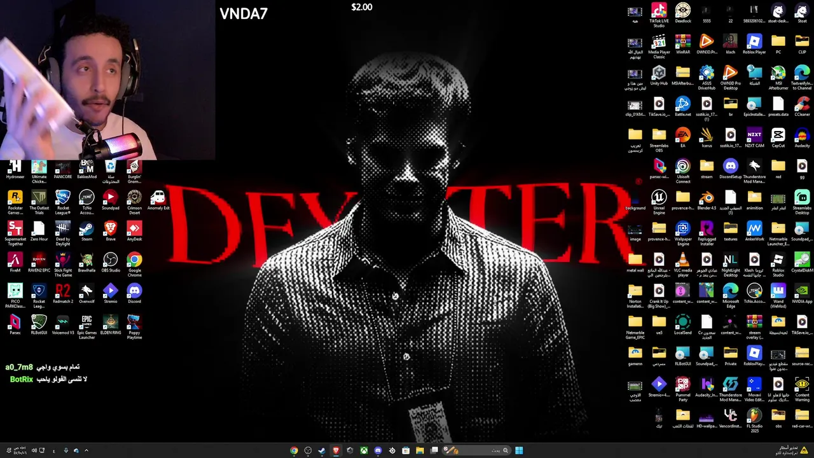
Task: Launch Microsoft Edge desktop shortcut
Action: [731, 296]
